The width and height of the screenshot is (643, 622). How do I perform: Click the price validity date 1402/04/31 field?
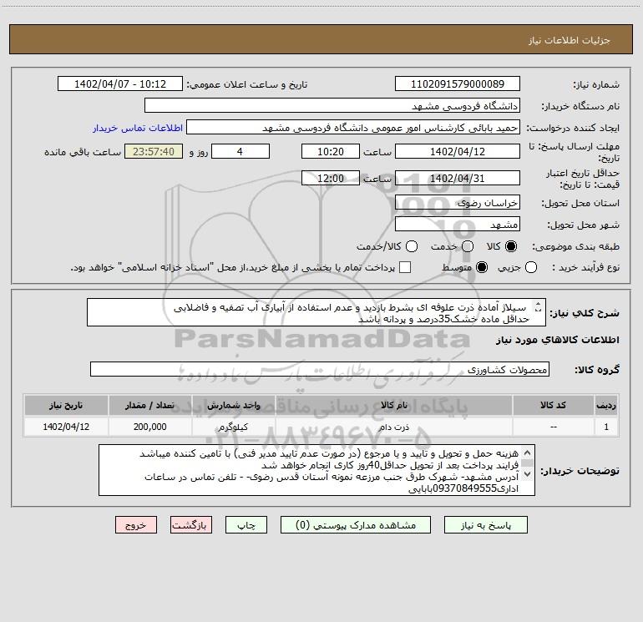(x=458, y=179)
